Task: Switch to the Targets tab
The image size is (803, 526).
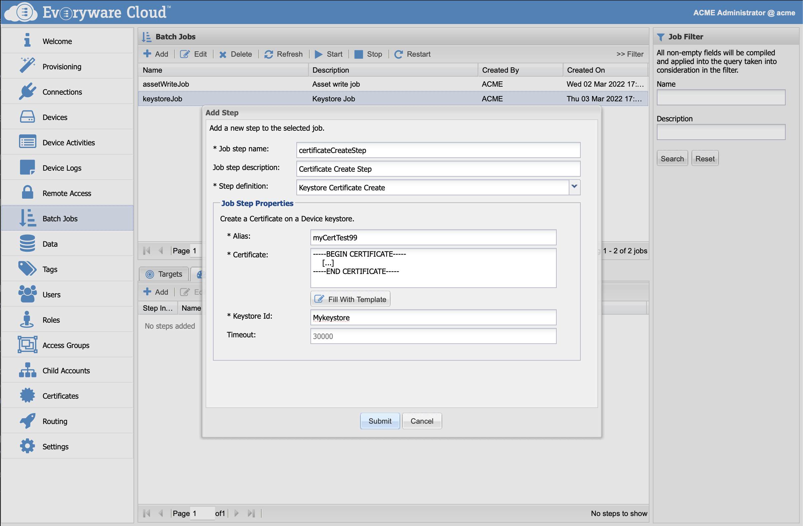Action: (x=164, y=274)
